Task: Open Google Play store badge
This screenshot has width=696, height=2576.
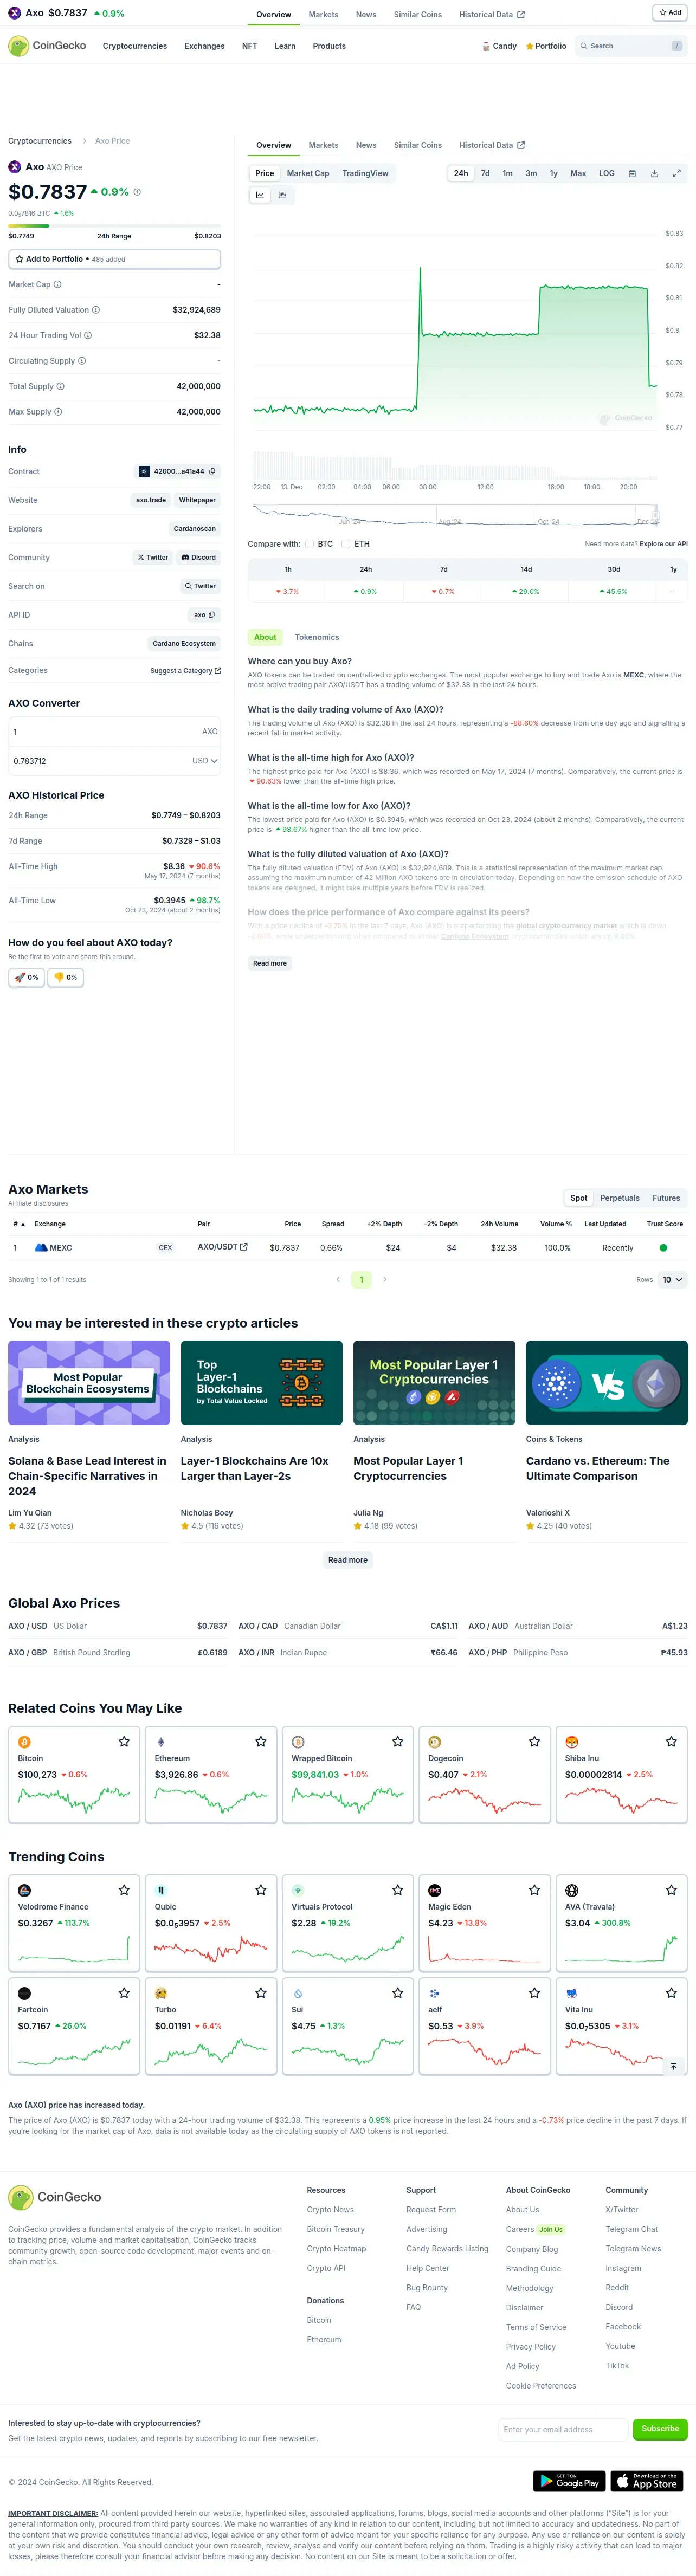Action: point(569,2481)
